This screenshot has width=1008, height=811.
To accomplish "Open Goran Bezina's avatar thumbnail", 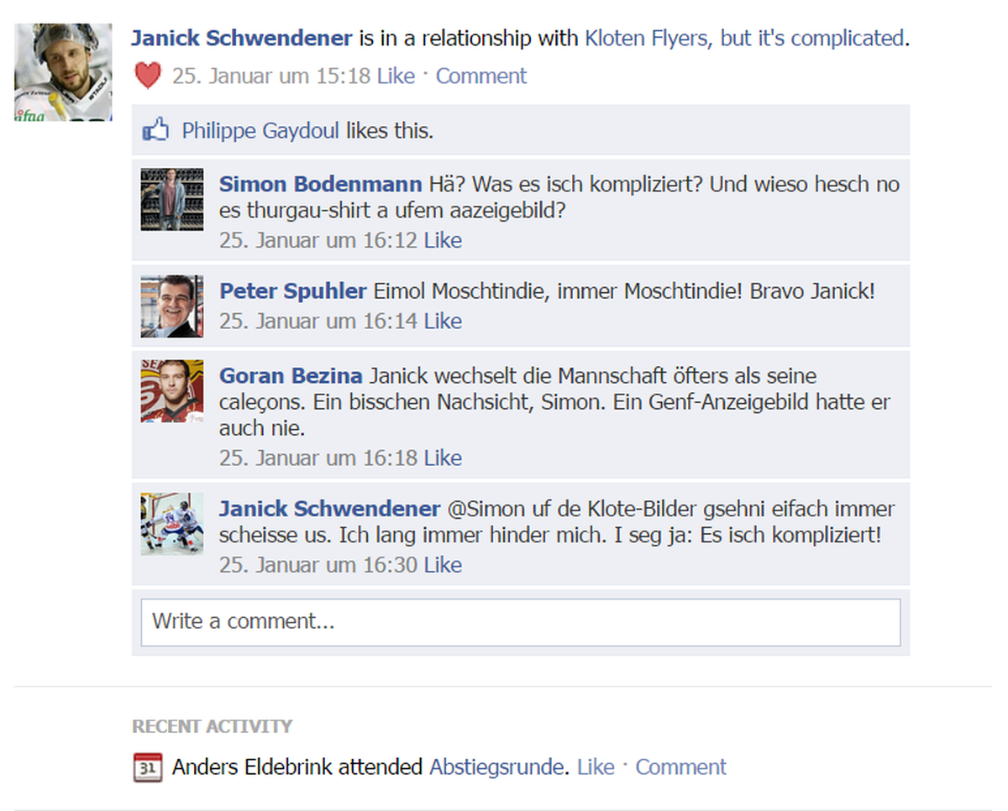I will (172, 391).
